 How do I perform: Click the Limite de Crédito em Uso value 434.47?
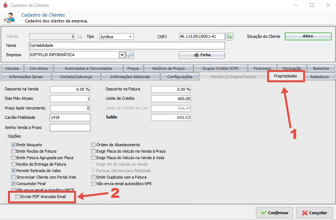(x=171, y=108)
